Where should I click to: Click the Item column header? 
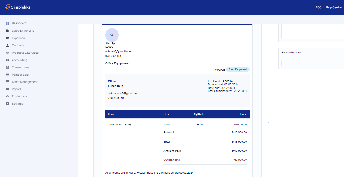[x=111, y=114]
